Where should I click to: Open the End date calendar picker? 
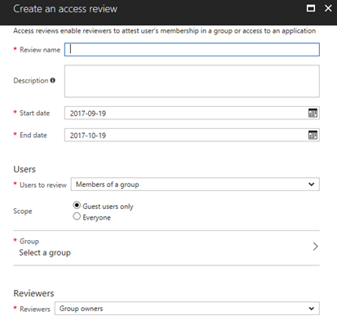313,135
